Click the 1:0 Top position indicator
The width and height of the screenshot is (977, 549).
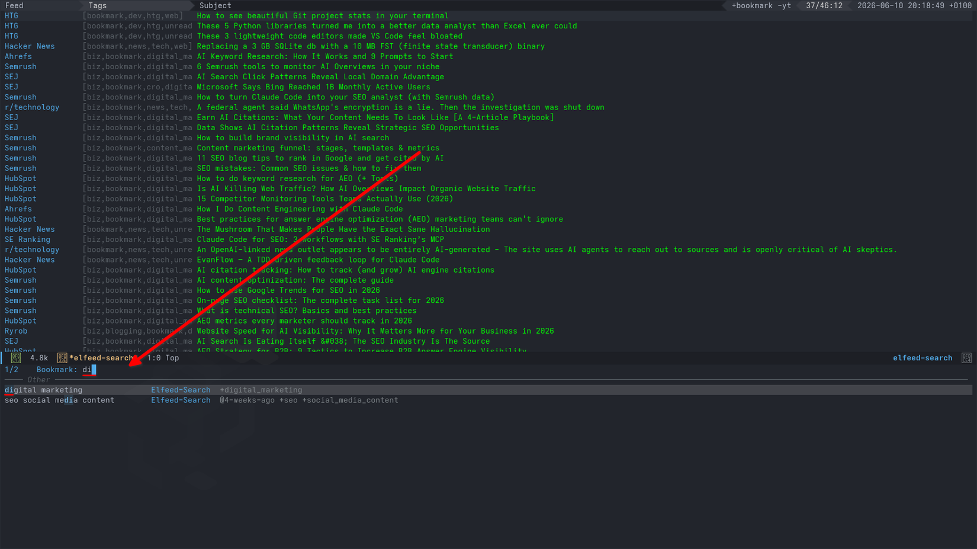[163, 358]
